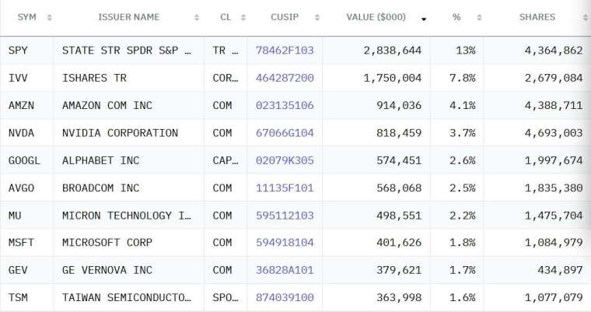Click issuer name TAIWAN SEMICONDUCTO…
Screen dimensions: 591x312
point(127,297)
